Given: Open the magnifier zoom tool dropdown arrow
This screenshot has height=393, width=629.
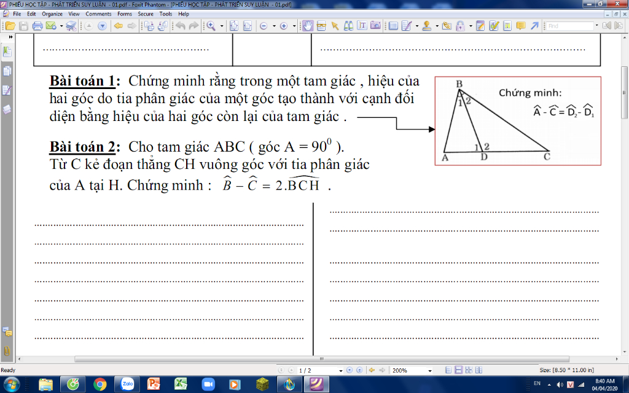Looking at the screenshot, I should point(221,26).
